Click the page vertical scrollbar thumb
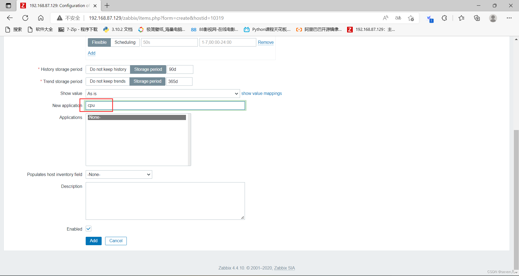This screenshot has width=519, height=276. 516,199
